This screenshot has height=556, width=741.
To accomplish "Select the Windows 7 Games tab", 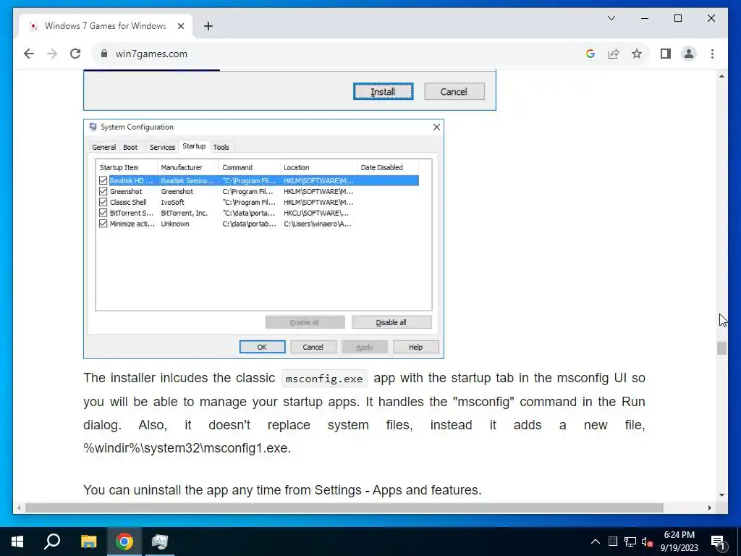I will click(x=106, y=26).
